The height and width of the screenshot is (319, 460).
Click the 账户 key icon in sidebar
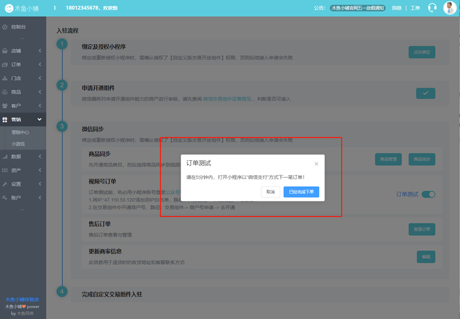coord(5,198)
